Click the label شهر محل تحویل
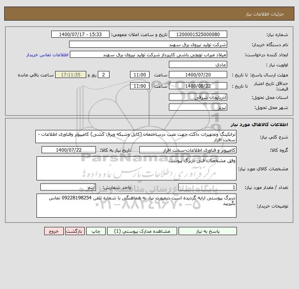 (271, 107)
